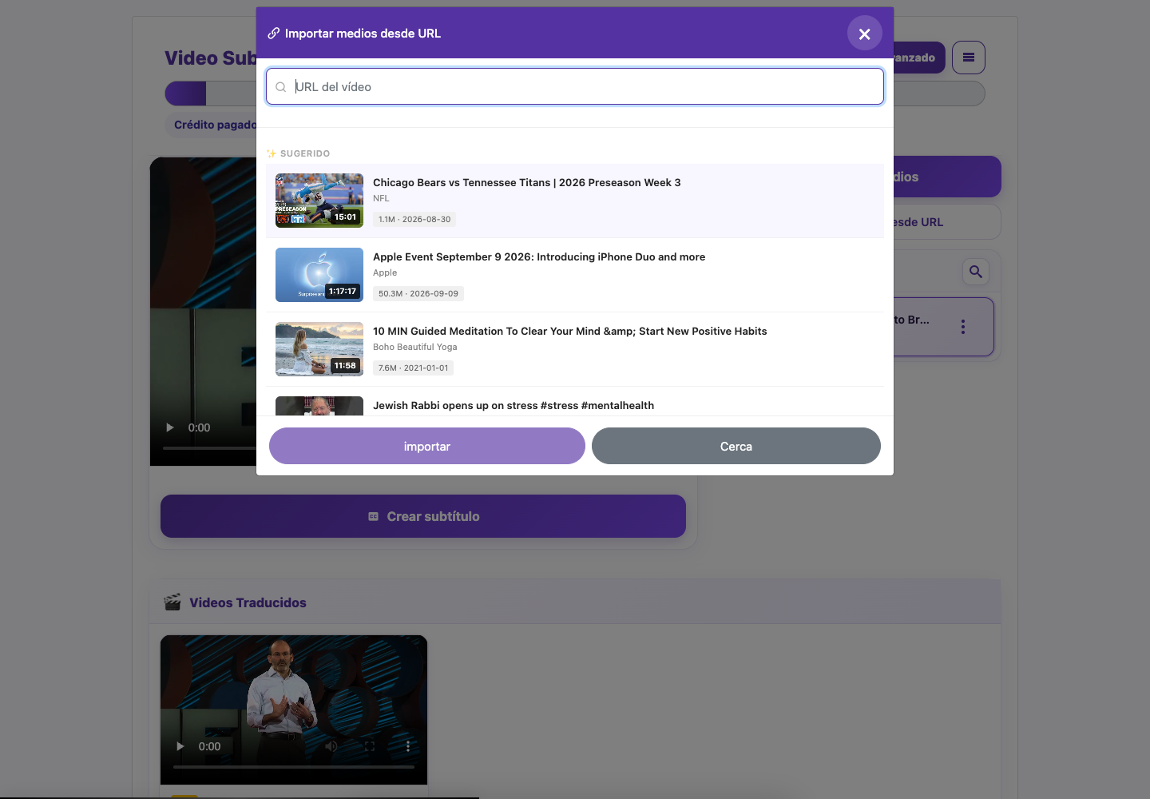Click the 11:58 duration badge
Viewport: 1150px width, 799px height.
[x=345, y=365]
